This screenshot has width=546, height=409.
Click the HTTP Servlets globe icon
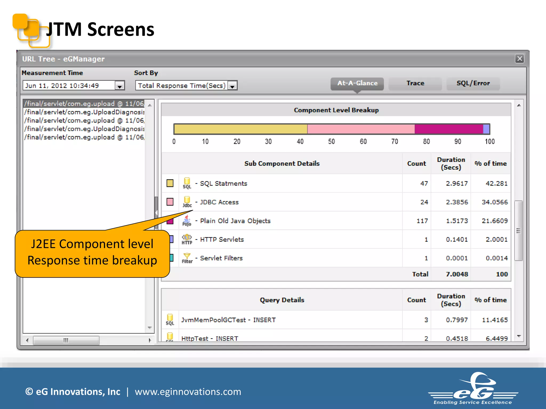coord(187,239)
